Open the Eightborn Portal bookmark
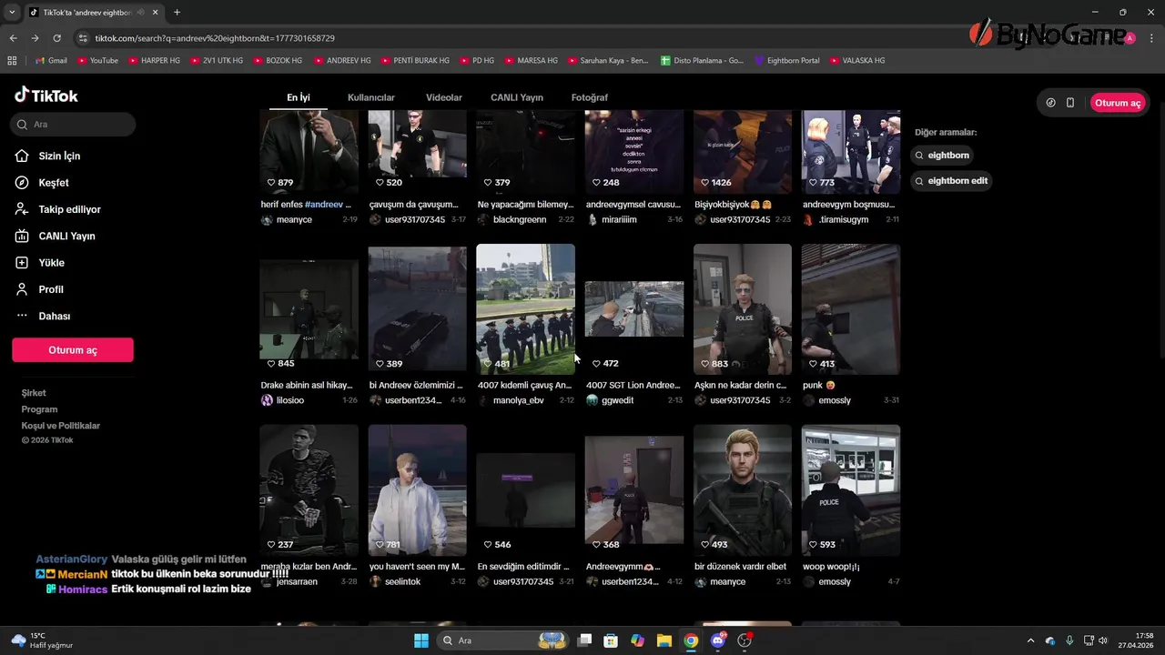This screenshot has height=655, width=1165. pos(786,60)
